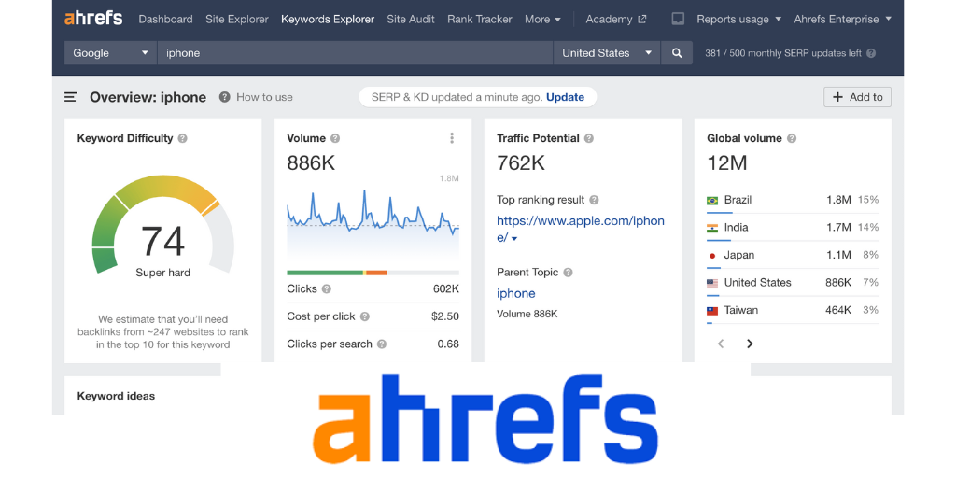The height and width of the screenshot is (478, 956).
Task: Expand the More menu
Action: (542, 19)
